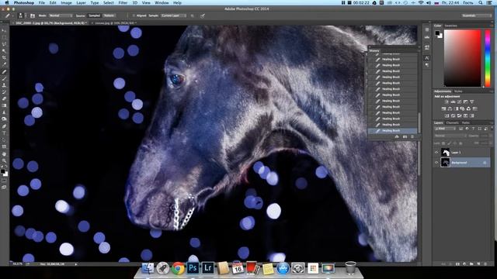Select the Gradient tool
Screen dimensions: 497x279
click(4, 105)
